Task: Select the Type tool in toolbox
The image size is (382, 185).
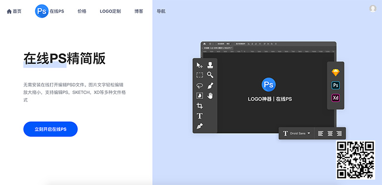Action: (199, 116)
